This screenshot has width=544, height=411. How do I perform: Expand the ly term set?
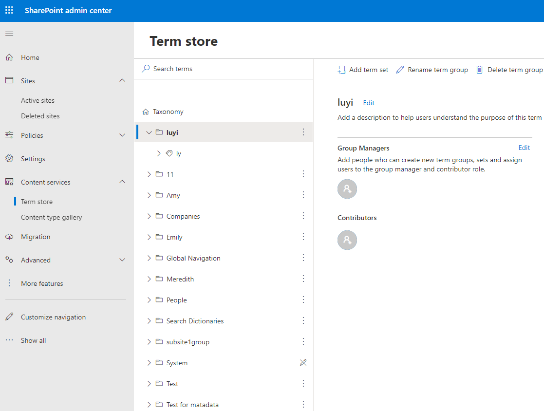click(x=158, y=153)
